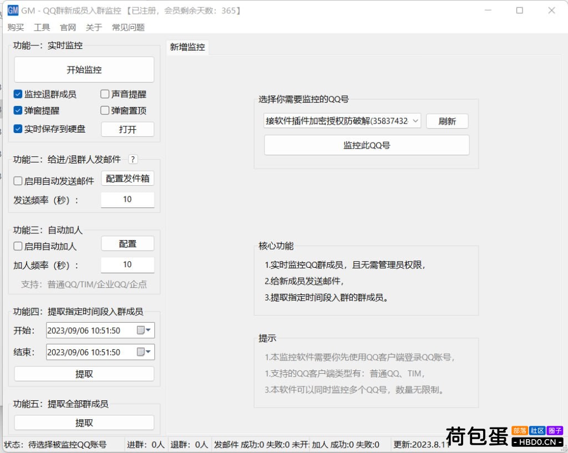This screenshot has width=568, height=453.
Task: Click 配置 button for 自动加人
Action: tap(128, 244)
